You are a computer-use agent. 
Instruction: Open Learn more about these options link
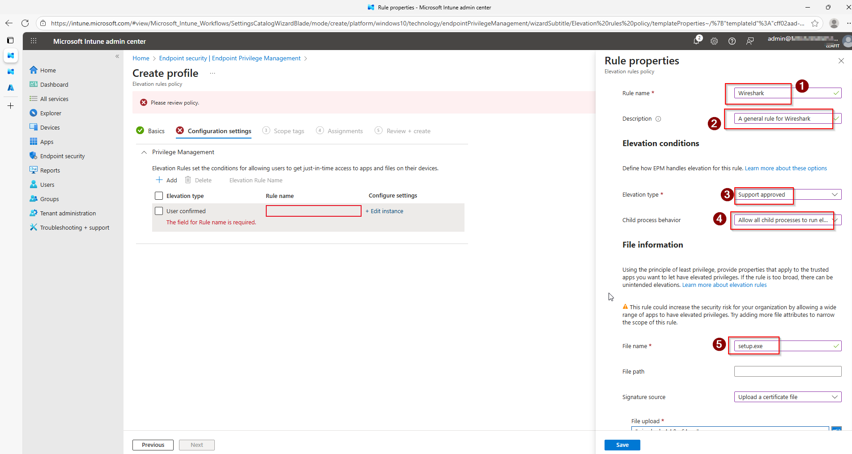[786, 168]
